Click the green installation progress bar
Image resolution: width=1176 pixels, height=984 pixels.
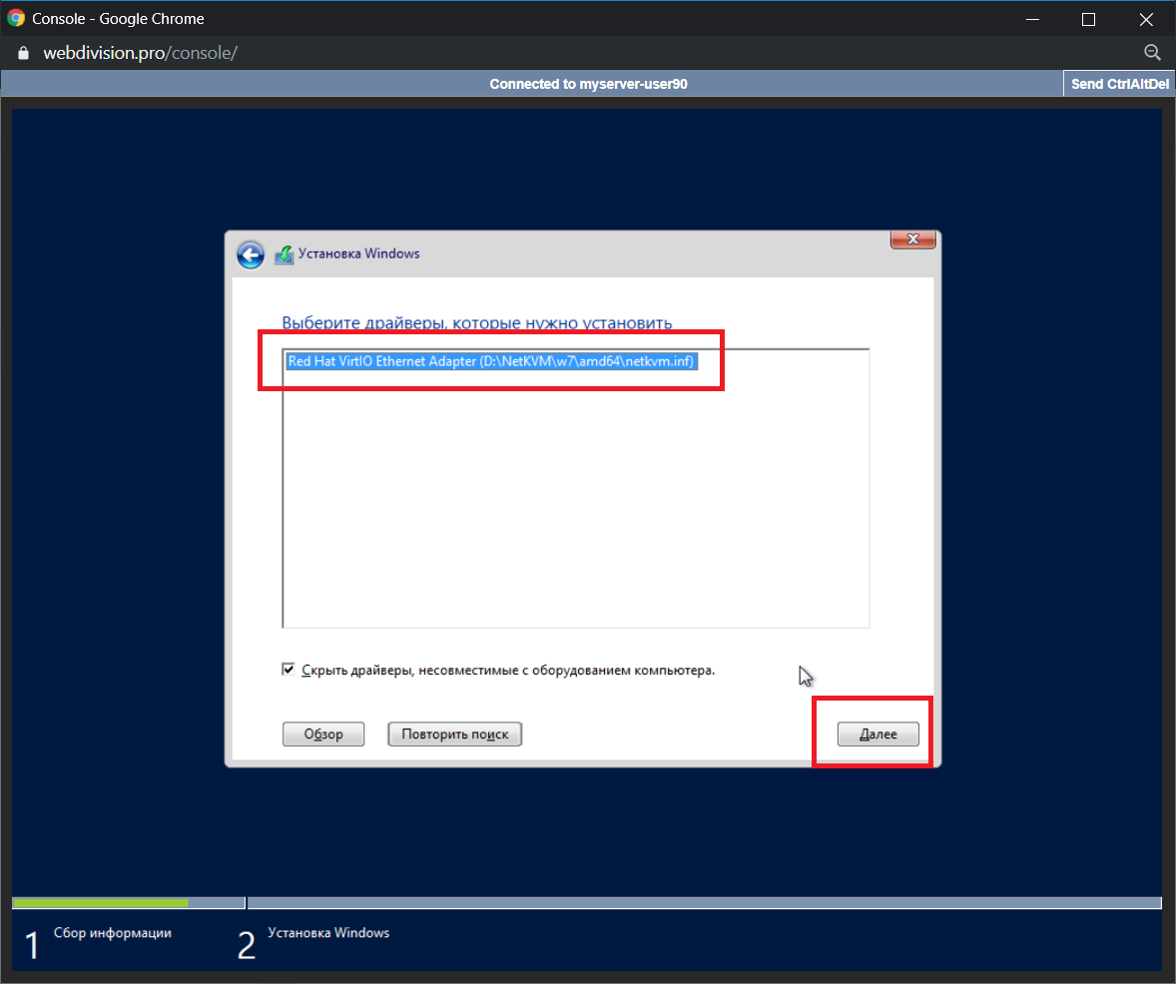(100, 903)
